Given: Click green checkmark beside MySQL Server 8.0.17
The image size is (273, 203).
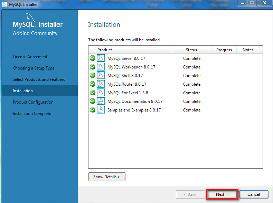Looking at the screenshot, I should tap(93, 58).
